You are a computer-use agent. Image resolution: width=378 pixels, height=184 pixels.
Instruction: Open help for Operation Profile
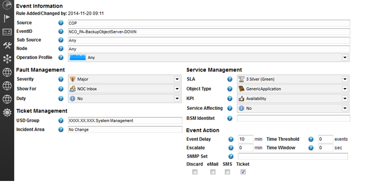coord(61,58)
